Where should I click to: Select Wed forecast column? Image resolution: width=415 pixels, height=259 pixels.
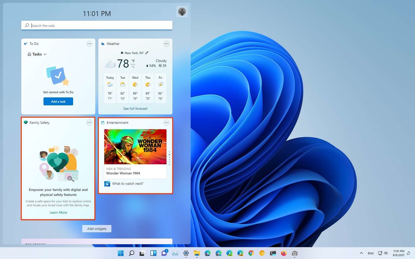(135, 89)
